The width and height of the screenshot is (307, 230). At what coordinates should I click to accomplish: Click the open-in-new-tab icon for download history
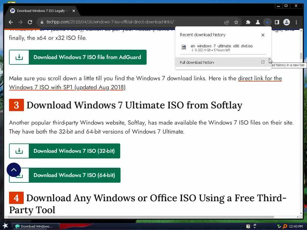[x=263, y=62]
